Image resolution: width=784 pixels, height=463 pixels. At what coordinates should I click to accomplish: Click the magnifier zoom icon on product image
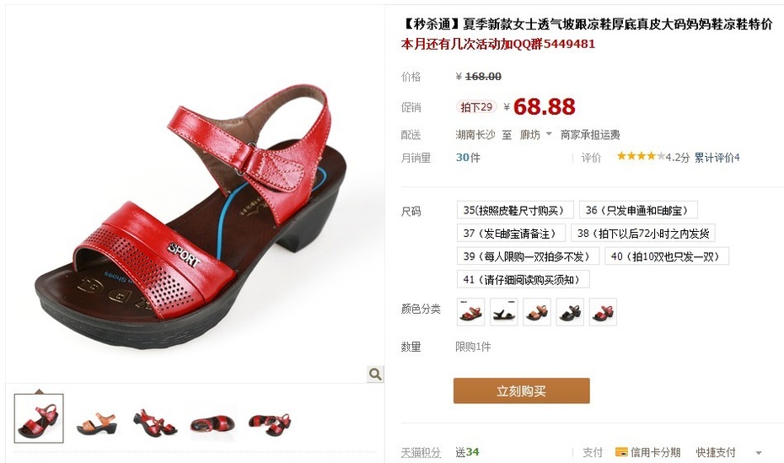(x=375, y=374)
